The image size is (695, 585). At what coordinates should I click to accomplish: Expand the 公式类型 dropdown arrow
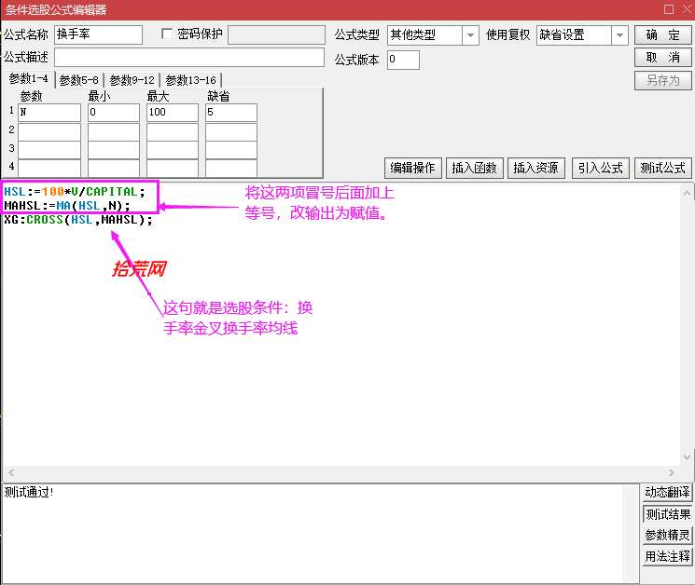pyautogui.click(x=470, y=35)
